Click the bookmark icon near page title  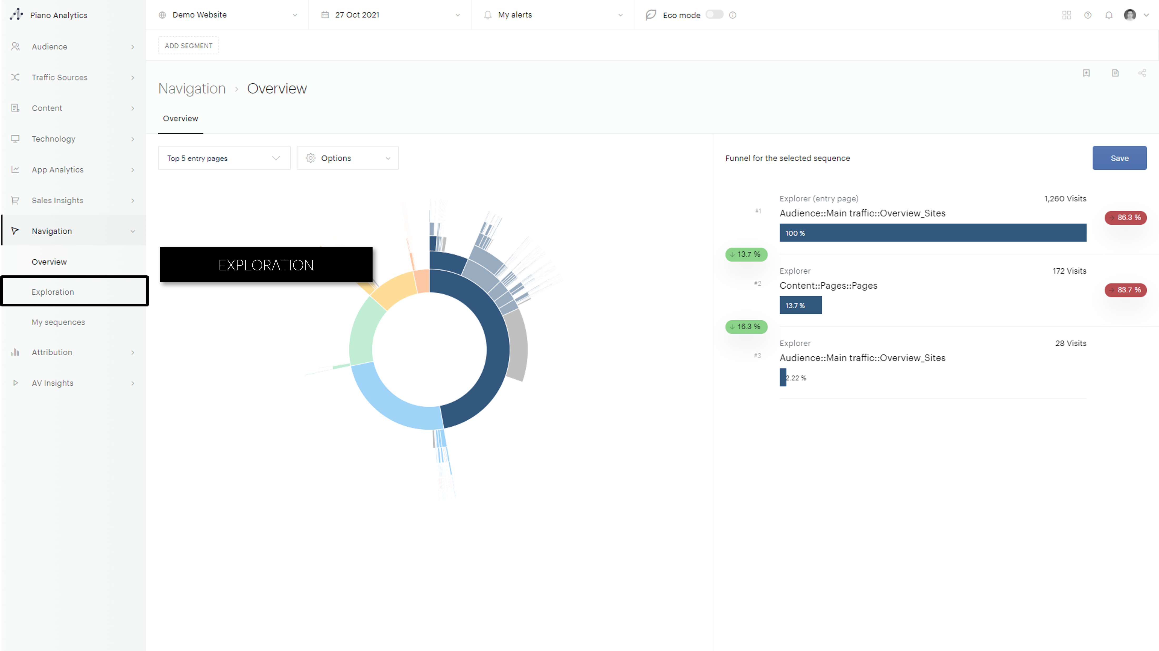(1086, 73)
